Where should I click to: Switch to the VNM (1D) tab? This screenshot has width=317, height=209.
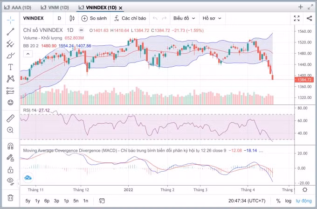click(55, 7)
